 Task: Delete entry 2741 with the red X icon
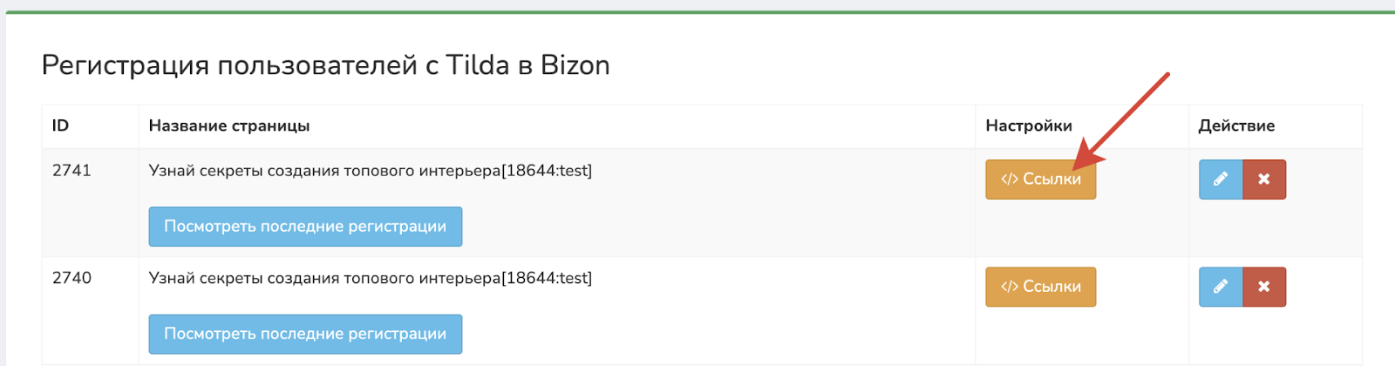pyautogui.click(x=1264, y=180)
